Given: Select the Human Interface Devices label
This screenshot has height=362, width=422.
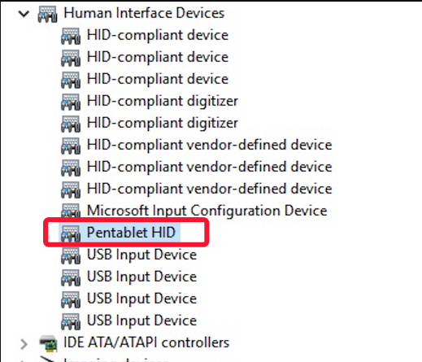Looking at the screenshot, I should click(144, 13).
